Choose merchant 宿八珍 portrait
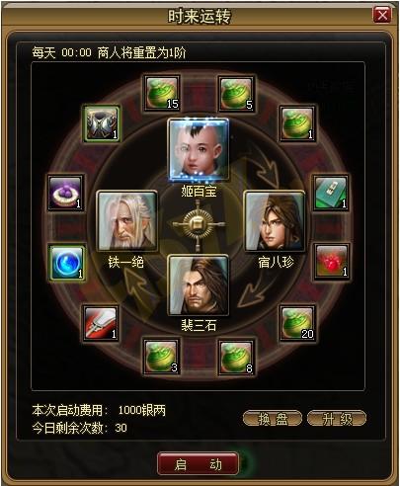This screenshot has width=400, height=486. 274,220
